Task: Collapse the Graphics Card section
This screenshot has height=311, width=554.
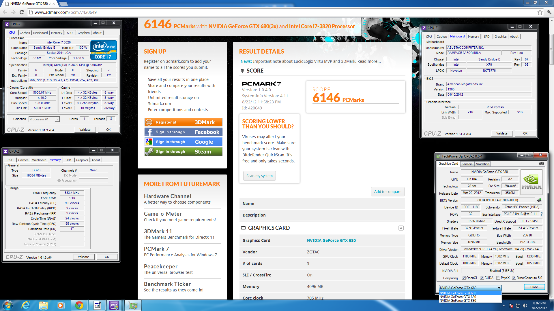Action: click(401, 228)
